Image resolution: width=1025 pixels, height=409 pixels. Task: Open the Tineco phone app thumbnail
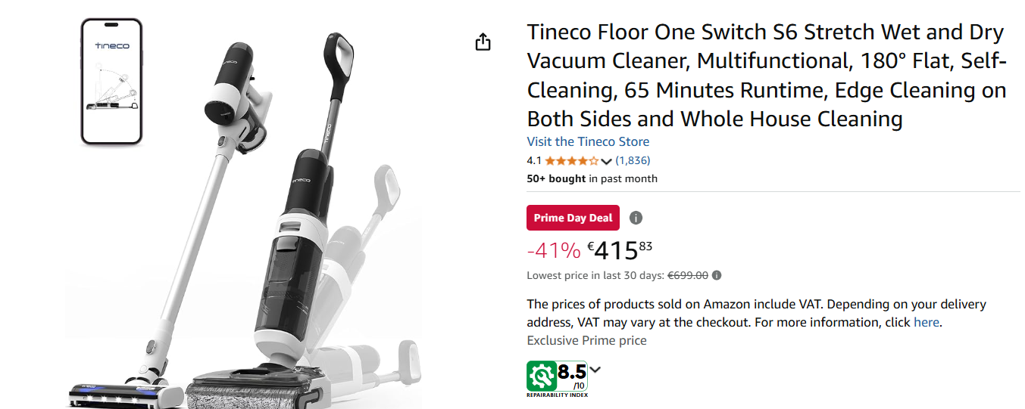[111, 82]
